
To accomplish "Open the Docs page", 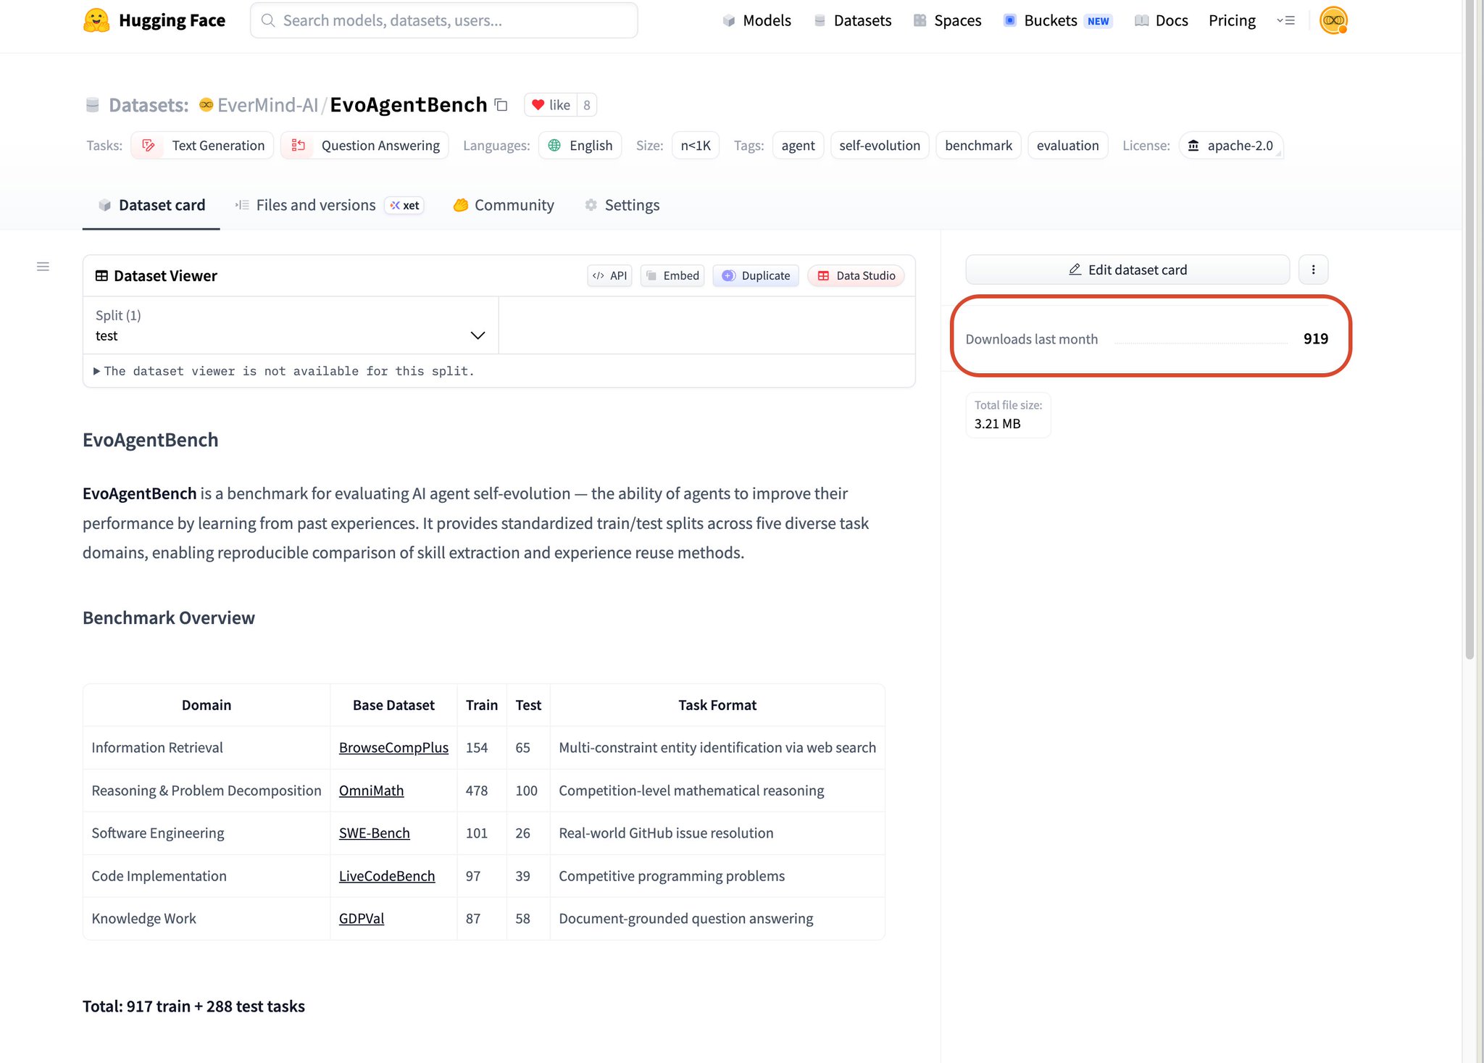I will click(x=1161, y=20).
